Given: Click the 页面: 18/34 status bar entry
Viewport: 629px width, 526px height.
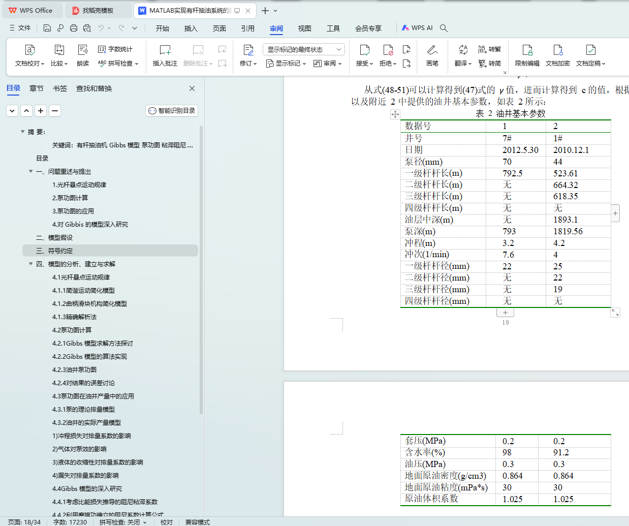Looking at the screenshot, I should pos(24,522).
